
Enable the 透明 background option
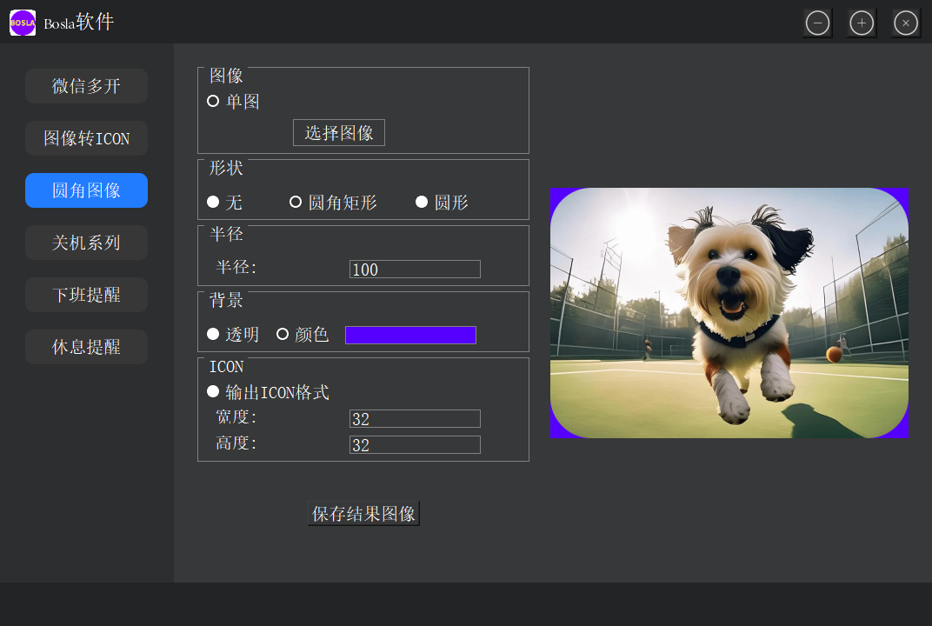(x=213, y=335)
